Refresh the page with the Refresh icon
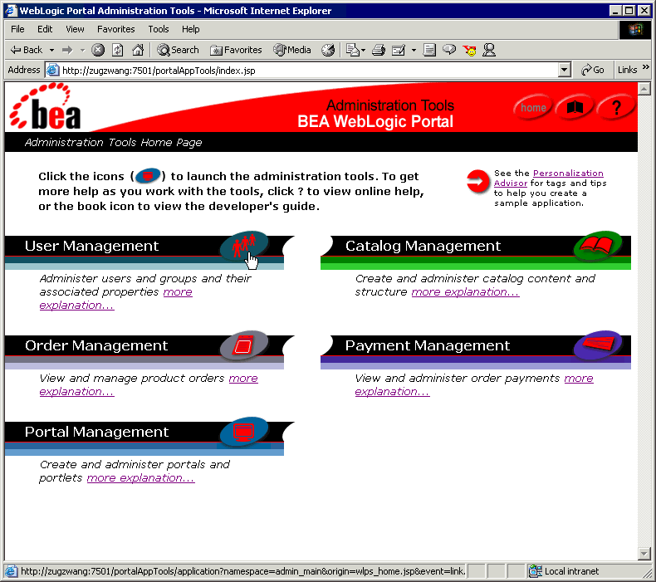 tap(118, 50)
